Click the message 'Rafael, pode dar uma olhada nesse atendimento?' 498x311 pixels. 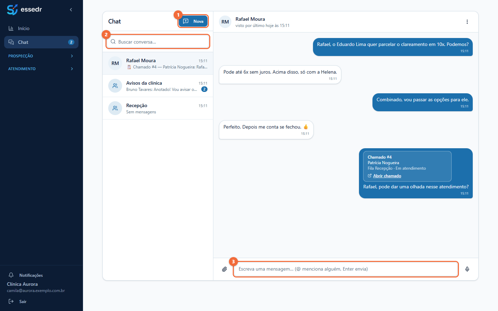pos(416,187)
